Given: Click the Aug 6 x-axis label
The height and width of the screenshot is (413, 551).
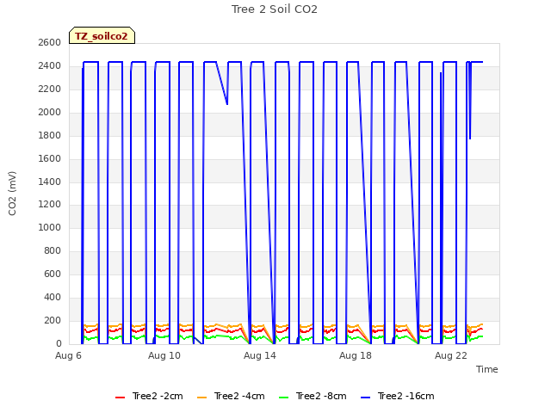Looking at the screenshot, I should click(x=68, y=355).
